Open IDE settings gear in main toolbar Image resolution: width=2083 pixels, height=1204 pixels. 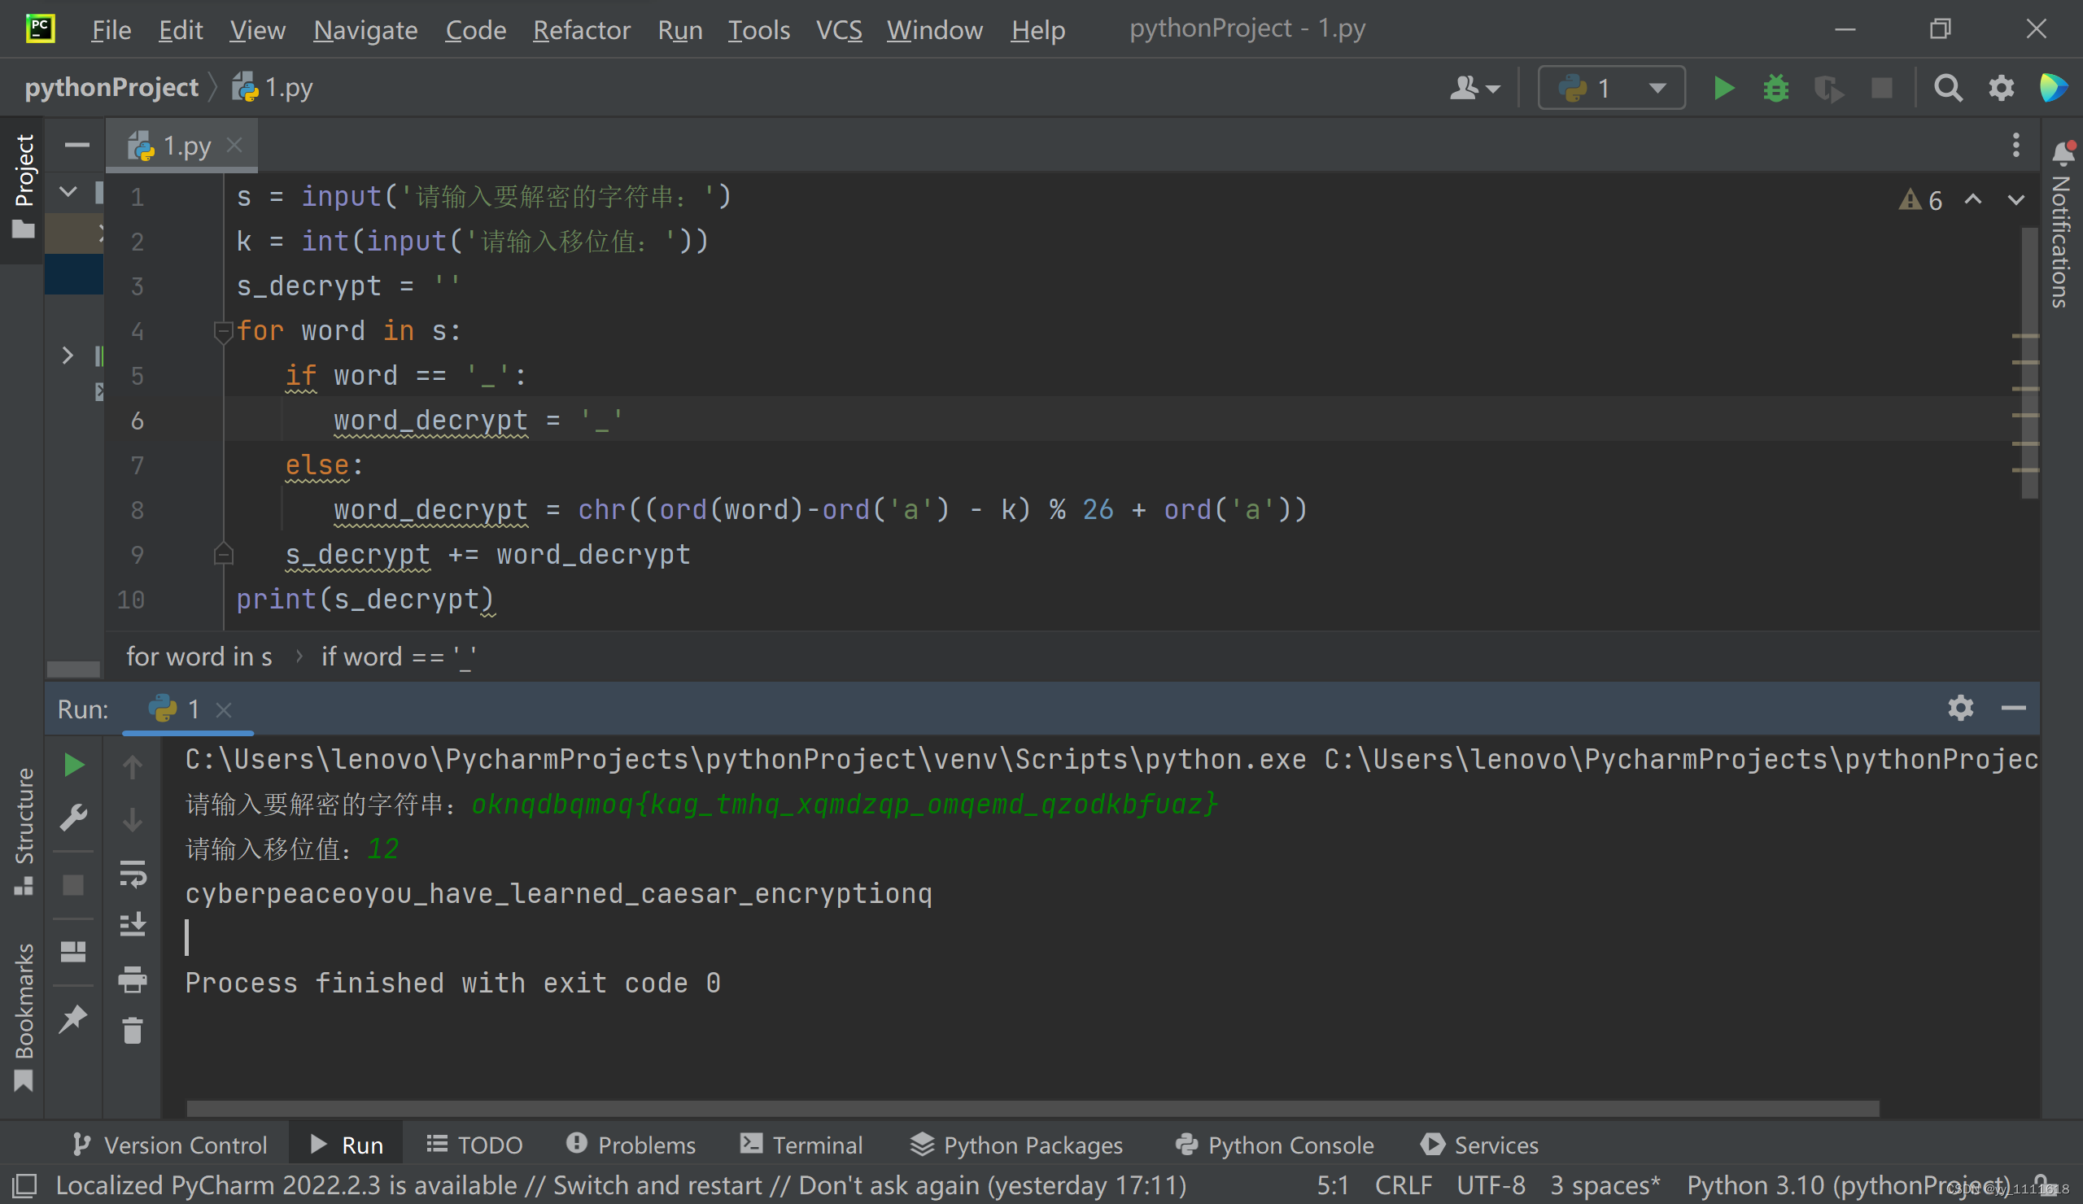pyautogui.click(x=2001, y=88)
